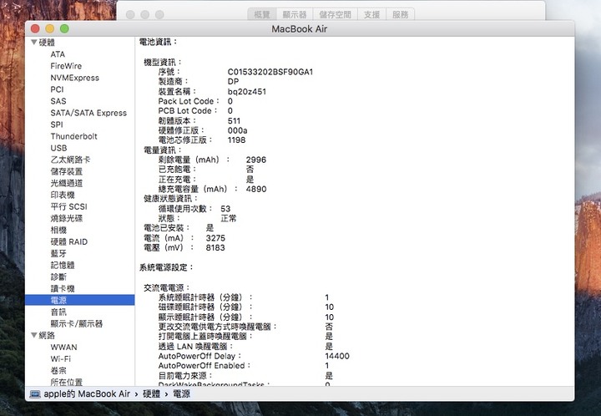Click voltage value 8183

coord(215,248)
